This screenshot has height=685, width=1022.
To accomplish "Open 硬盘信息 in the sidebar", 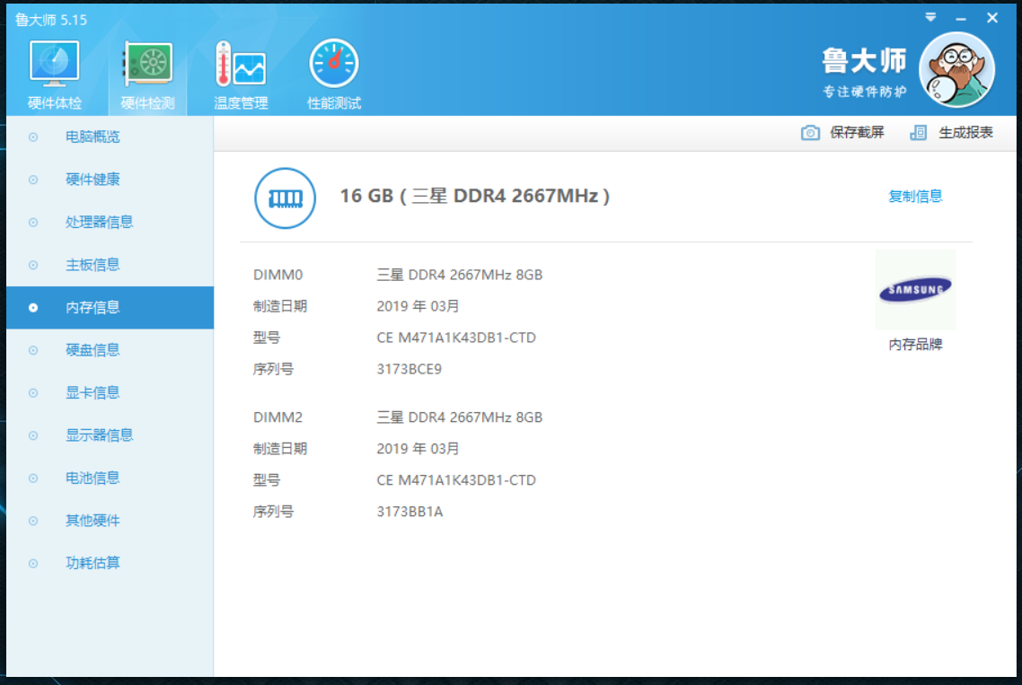I will [x=110, y=350].
